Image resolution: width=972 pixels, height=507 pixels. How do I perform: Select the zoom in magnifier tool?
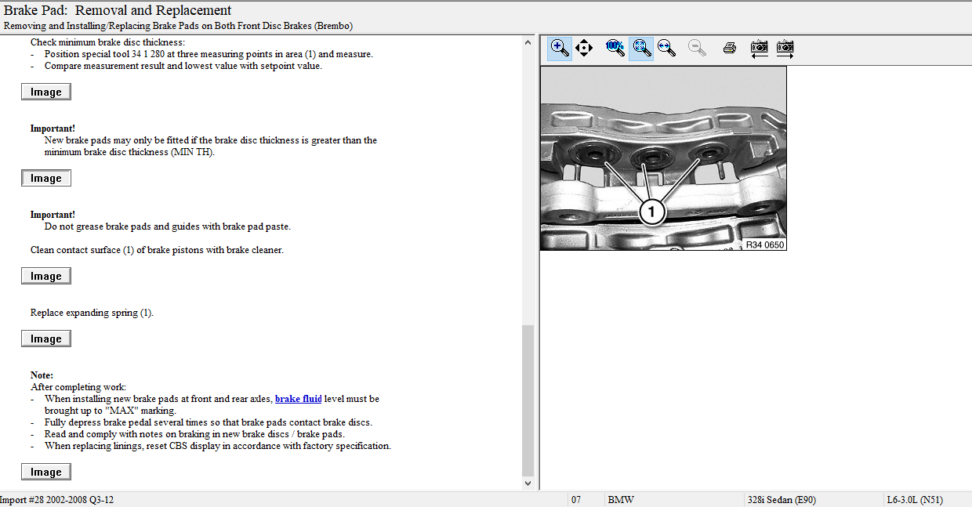coord(560,48)
